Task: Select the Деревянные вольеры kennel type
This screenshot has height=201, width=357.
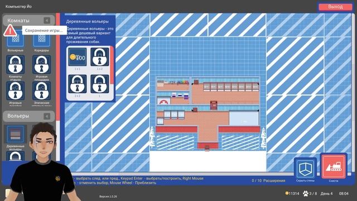Action: 16,135
